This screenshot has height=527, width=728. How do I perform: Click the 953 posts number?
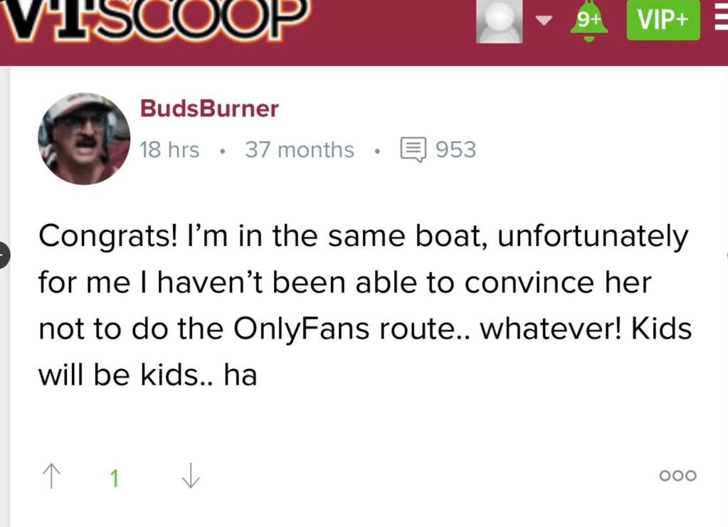tap(455, 150)
